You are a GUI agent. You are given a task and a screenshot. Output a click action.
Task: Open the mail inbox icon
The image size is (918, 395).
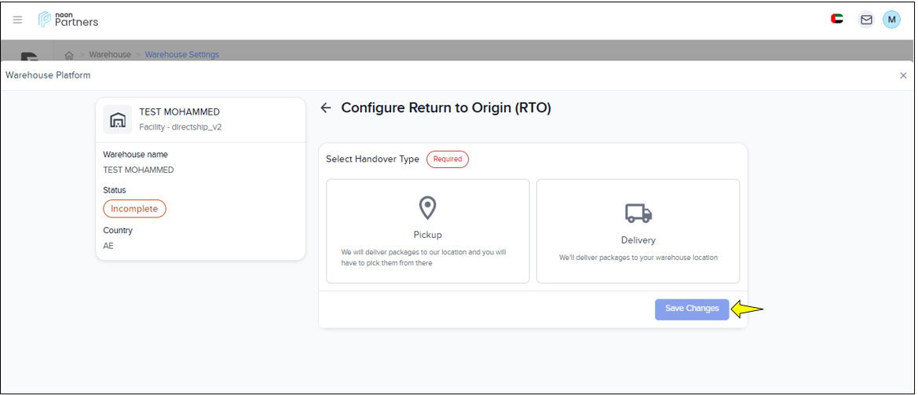tap(866, 20)
